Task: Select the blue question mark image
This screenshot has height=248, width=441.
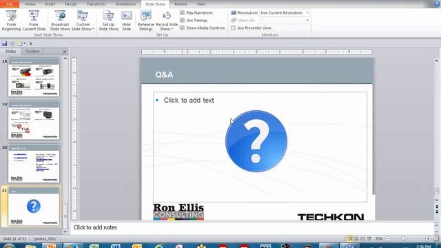Action: coord(256,141)
